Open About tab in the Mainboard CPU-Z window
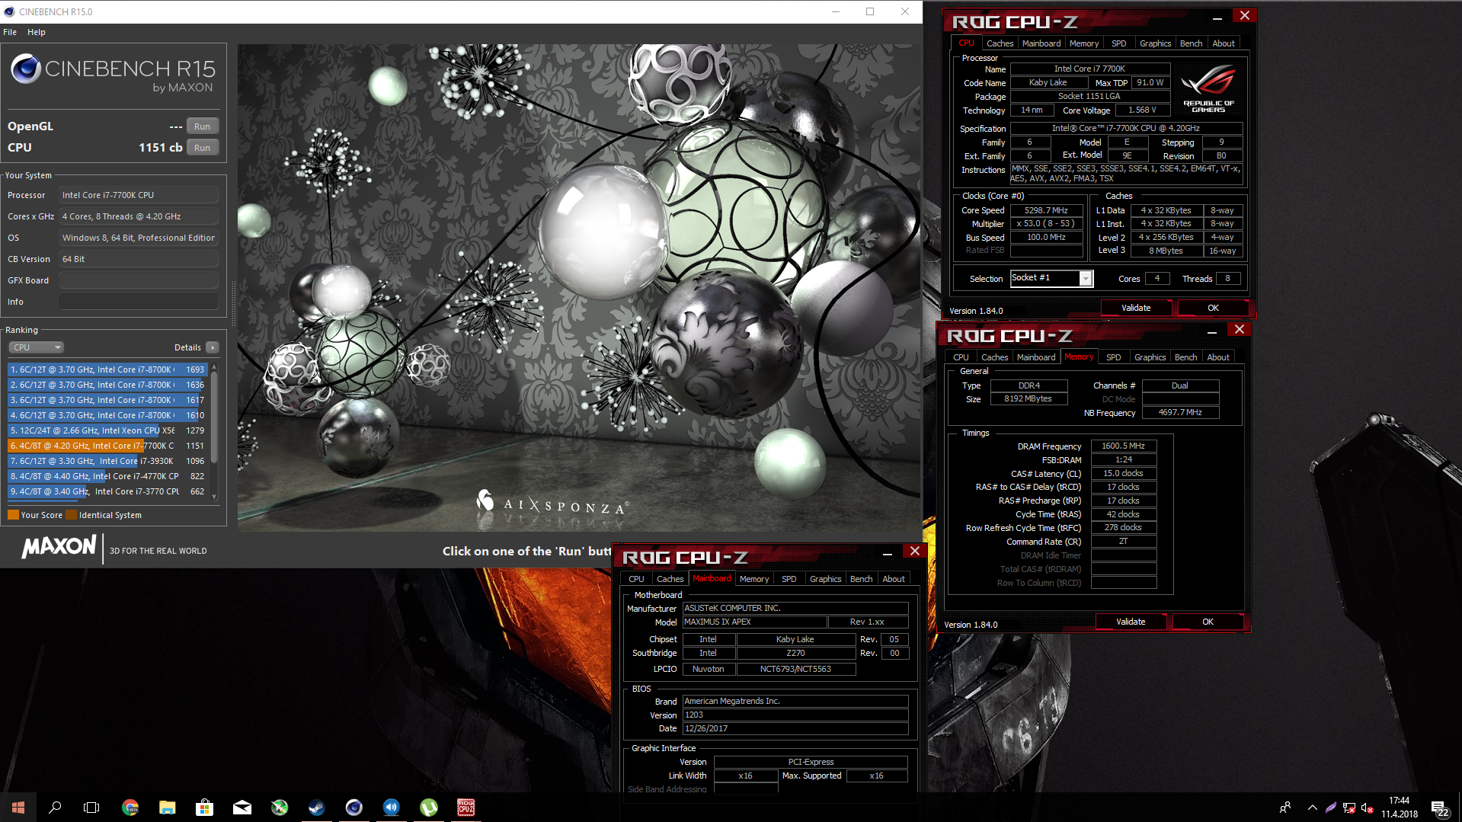Screen dimensions: 1462x822 [894, 579]
